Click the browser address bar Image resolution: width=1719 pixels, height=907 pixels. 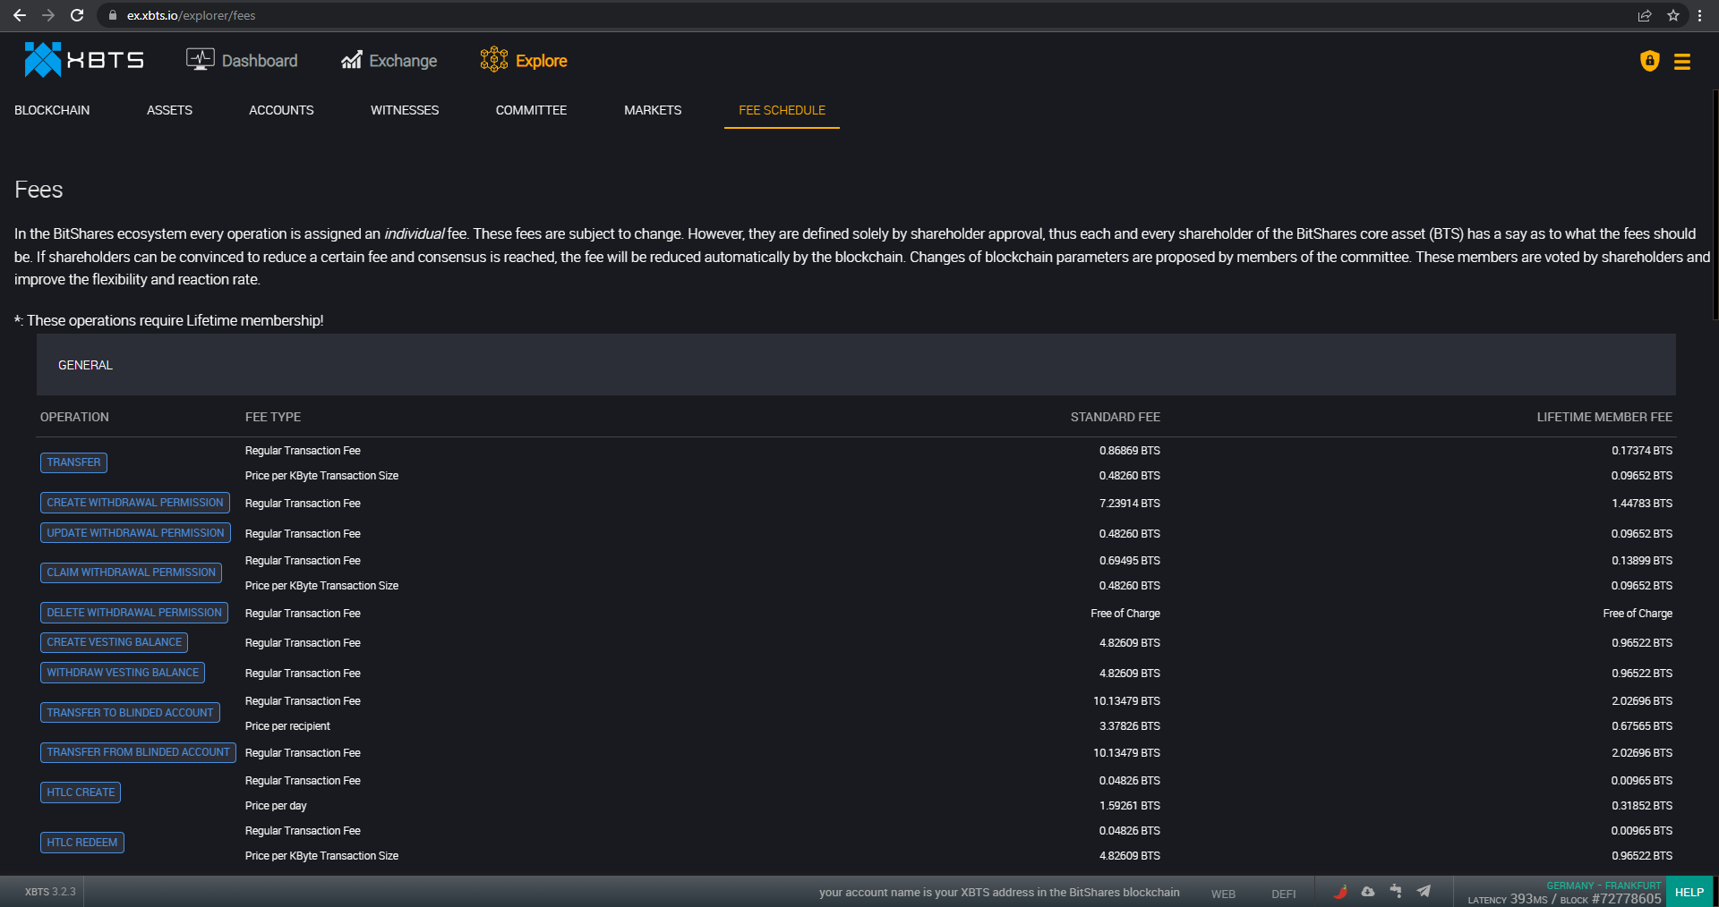859,15
